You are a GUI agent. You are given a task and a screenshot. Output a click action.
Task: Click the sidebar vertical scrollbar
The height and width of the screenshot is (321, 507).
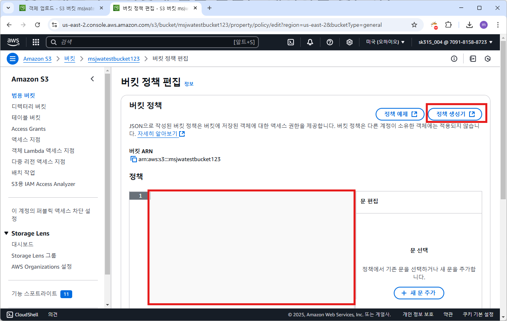tap(107, 173)
